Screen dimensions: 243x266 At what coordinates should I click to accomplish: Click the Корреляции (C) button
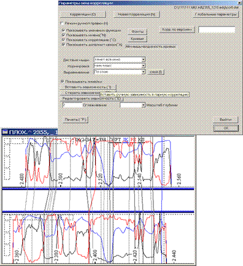83,15
